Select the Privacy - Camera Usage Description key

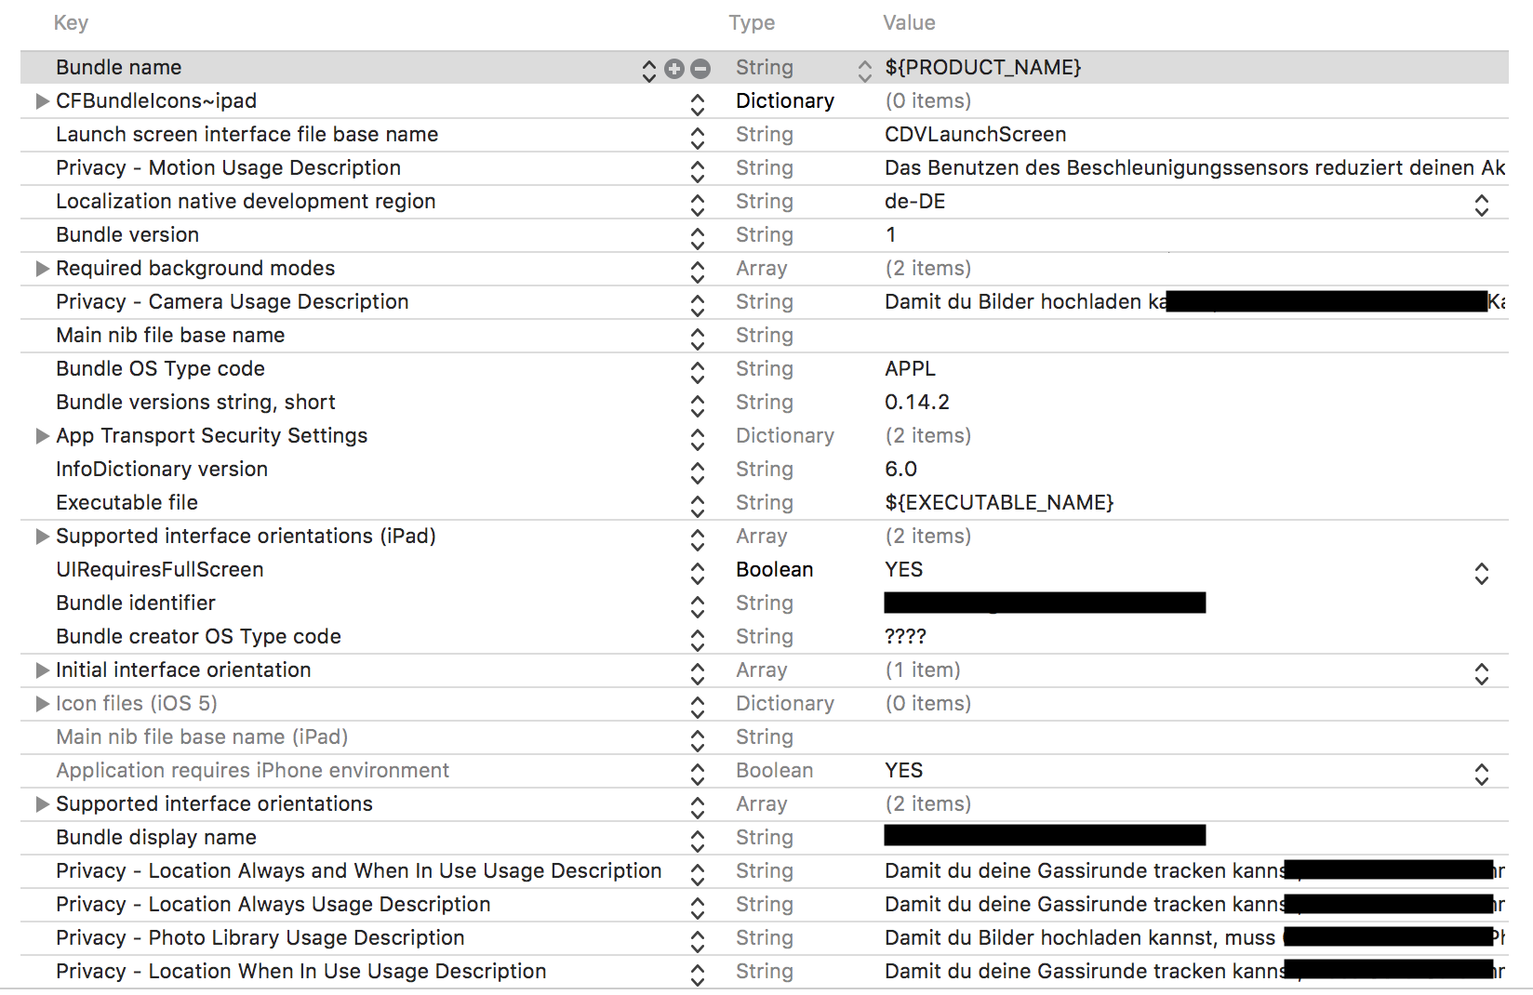(233, 301)
